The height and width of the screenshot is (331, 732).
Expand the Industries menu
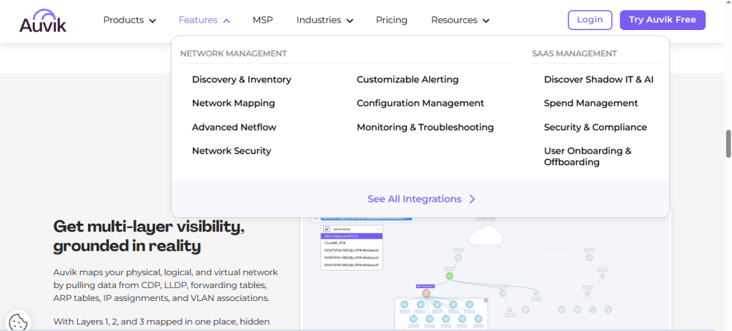coord(325,20)
